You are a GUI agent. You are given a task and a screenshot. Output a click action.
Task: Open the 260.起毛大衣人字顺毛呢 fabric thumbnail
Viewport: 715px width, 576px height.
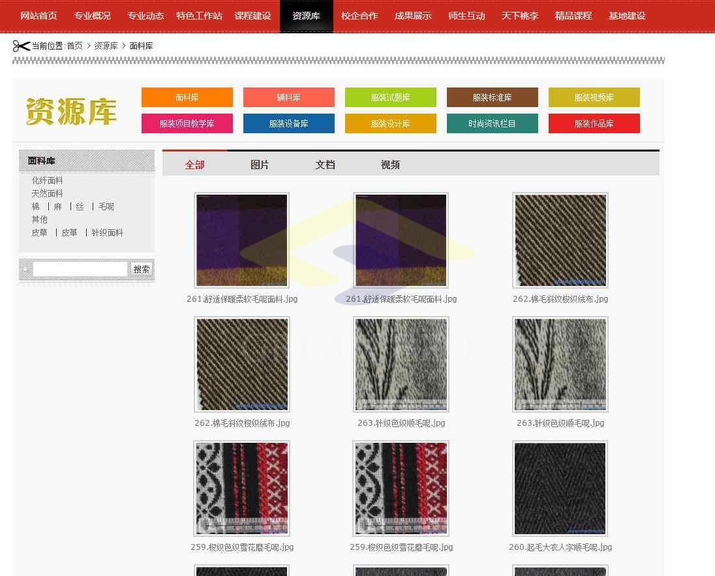tap(560, 488)
